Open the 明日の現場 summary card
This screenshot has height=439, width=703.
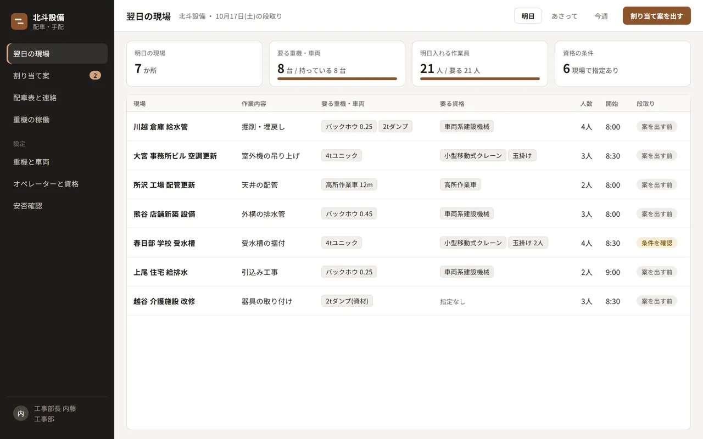click(194, 64)
